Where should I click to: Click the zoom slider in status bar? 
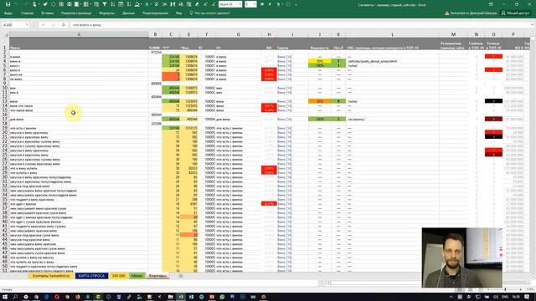(505, 289)
